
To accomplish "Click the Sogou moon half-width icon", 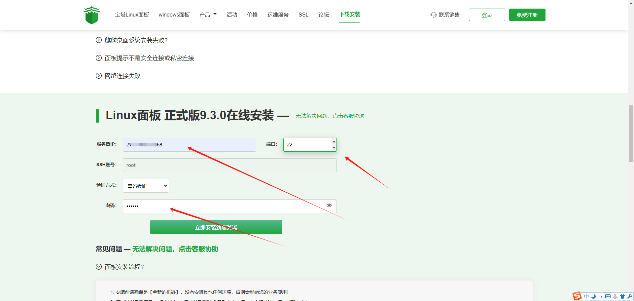I will pos(594,296).
